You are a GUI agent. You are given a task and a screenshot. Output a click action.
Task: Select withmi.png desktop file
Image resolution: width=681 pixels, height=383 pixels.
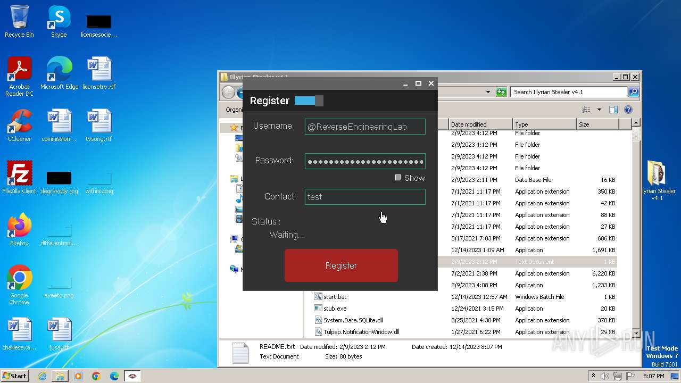click(x=99, y=181)
